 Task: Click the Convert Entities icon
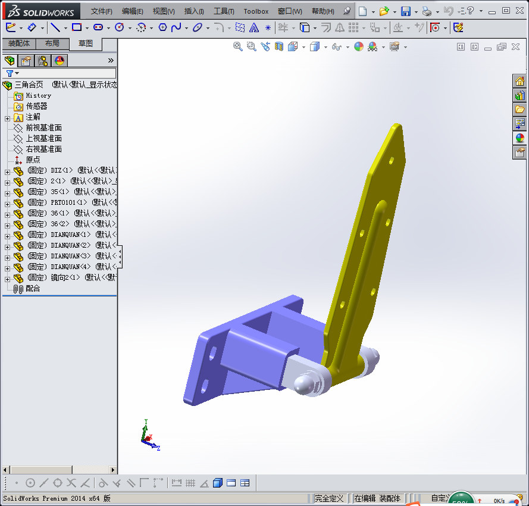(305, 27)
